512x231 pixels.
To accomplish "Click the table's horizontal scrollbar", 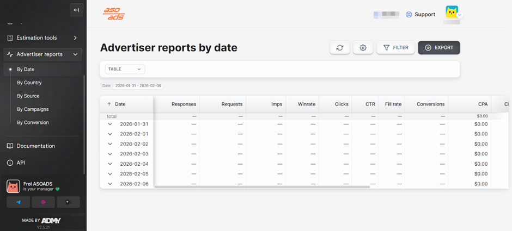I will pyautogui.click(x=263, y=186).
